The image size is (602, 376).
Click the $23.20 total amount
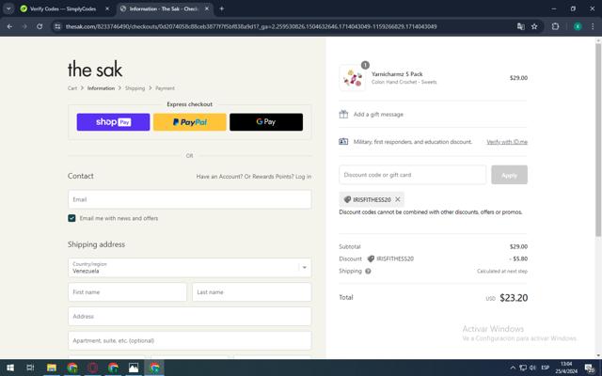click(514, 298)
